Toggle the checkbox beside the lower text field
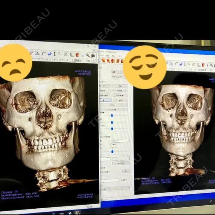This screenshot has width=215, height=215. [123, 180]
